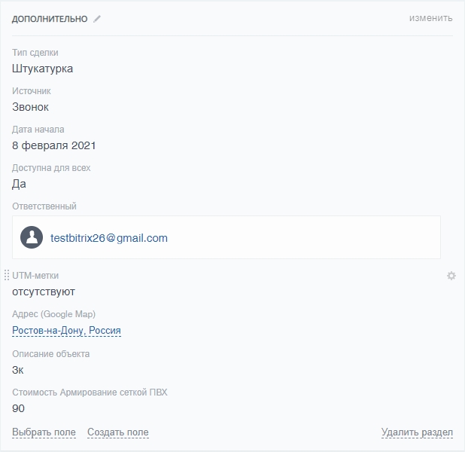This screenshot has width=465, height=452.
Task: Click the Создать поле link
Action: tap(117, 432)
